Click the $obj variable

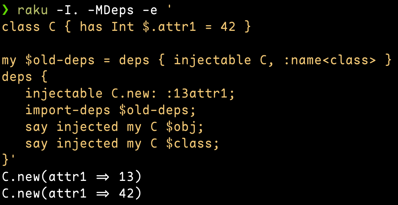(x=182, y=127)
